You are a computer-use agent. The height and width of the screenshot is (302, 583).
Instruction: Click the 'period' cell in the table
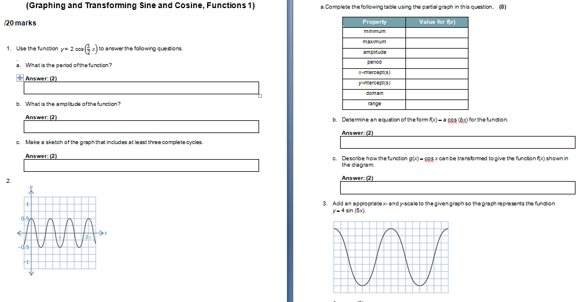tap(374, 63)
